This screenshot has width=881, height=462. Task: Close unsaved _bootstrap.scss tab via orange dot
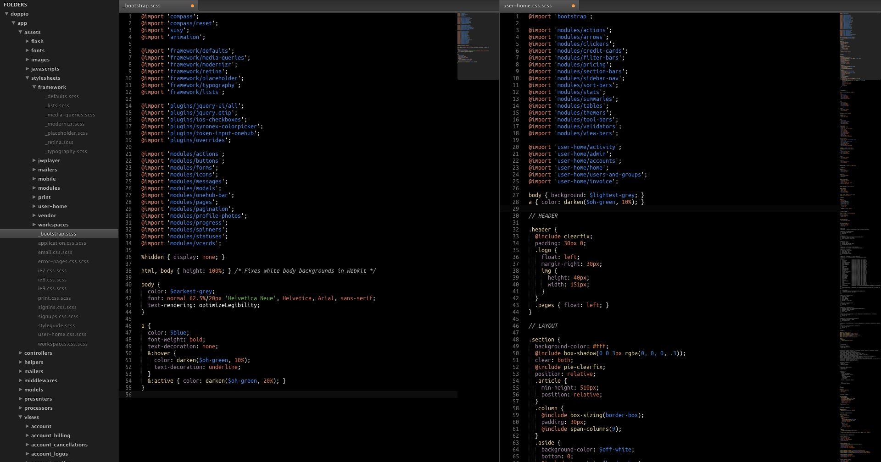(x=192, y=6)
